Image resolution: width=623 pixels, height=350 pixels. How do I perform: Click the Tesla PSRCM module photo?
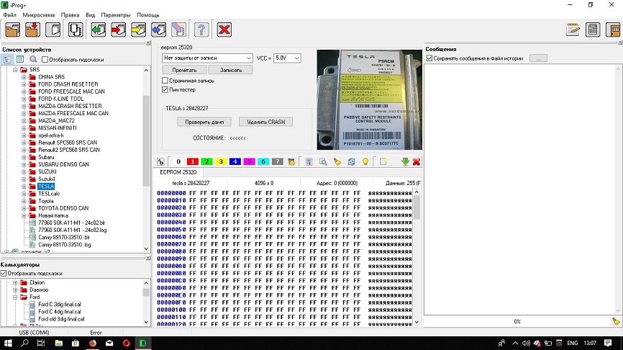coord(370,99)
